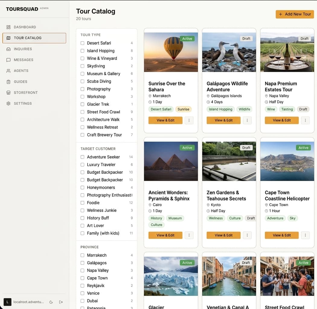Enable the Honeymooners filter
This screenshot has height=309, width=317.
point(82,187)
